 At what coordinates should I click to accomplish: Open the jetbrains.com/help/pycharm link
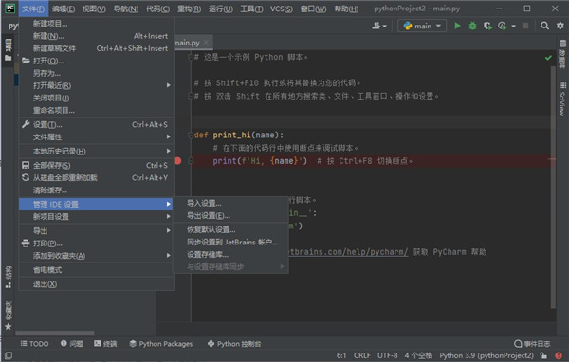coord(348,252)
